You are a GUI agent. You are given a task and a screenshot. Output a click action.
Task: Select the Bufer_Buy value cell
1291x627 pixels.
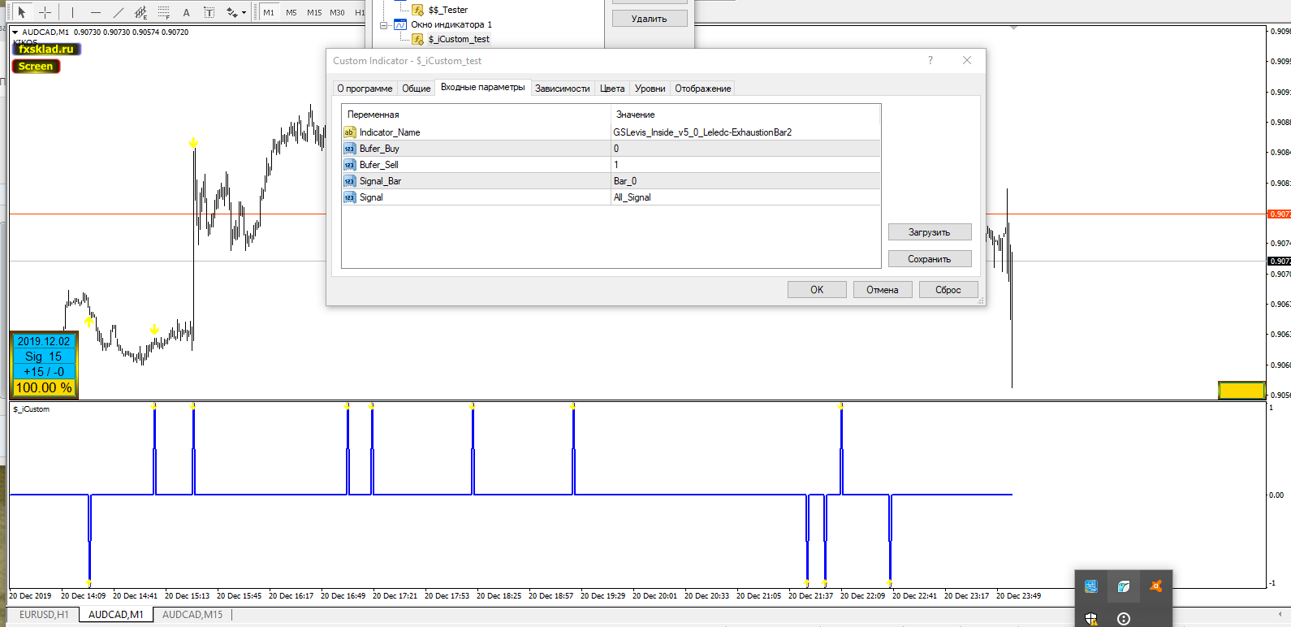[745, 149]
